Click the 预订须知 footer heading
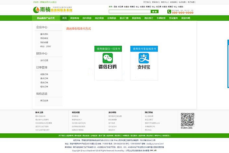Viewport: 229px width, 153px height. tap(149, 112)
